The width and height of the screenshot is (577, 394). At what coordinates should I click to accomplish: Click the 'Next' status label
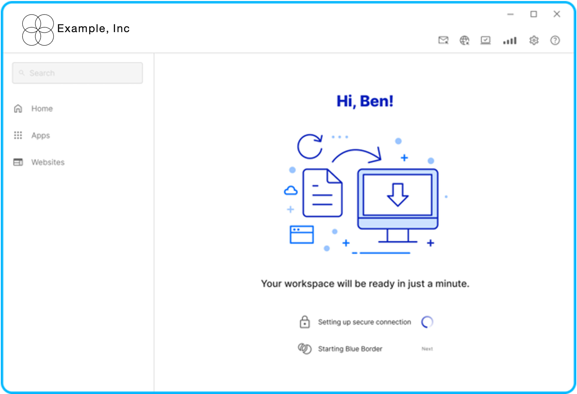pos(427,349)
